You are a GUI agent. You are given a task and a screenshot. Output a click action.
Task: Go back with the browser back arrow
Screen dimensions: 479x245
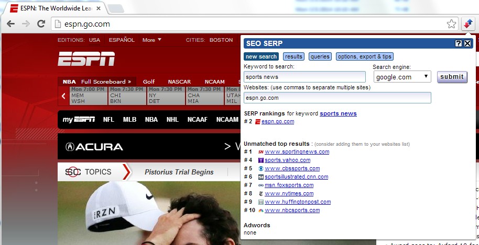coord(10,24)
